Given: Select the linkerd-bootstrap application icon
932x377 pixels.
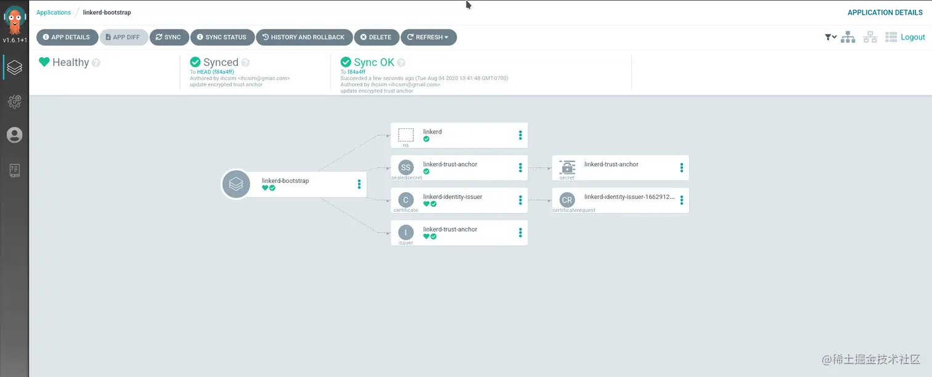Looking at the screenshot, I should tap(236, 184).
